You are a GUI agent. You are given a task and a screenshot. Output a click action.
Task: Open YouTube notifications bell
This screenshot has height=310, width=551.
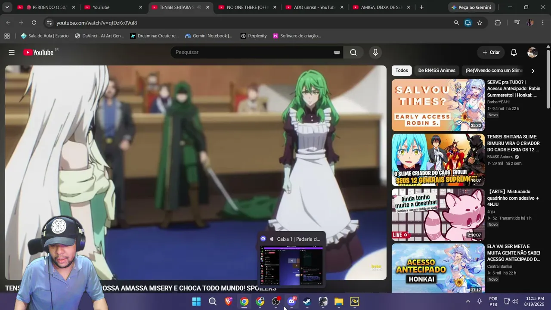pyautogui.click(x=514, y=53)
